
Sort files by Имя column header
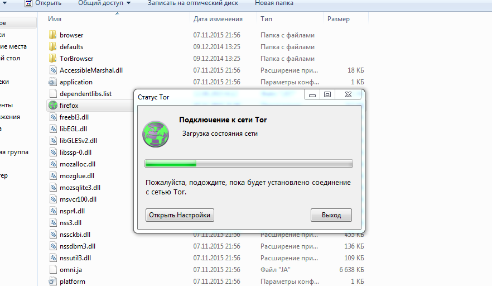pyautogui.click(x=55, y=19)
